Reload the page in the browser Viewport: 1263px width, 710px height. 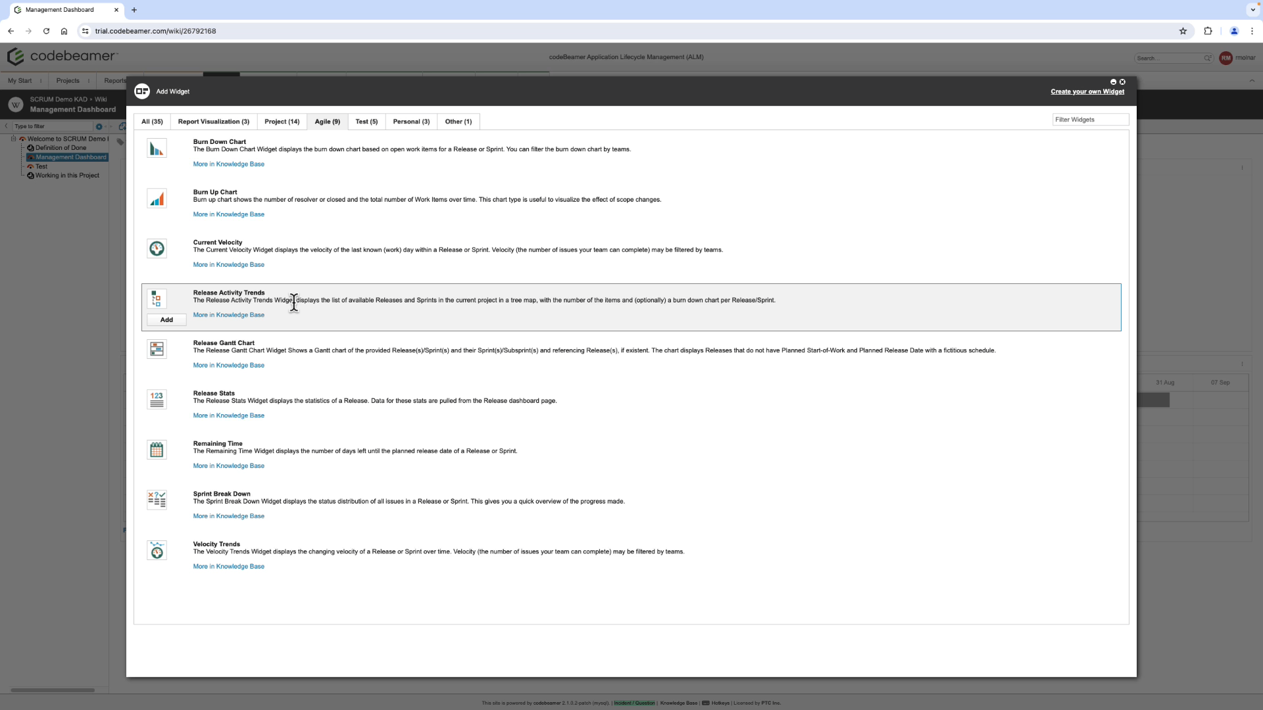pyautogui.click(x=46, y=31)
